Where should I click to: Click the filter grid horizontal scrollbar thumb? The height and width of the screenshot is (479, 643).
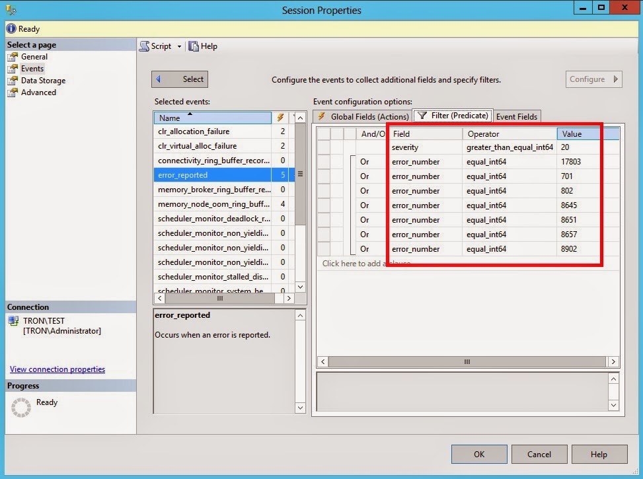pos(467,361)
